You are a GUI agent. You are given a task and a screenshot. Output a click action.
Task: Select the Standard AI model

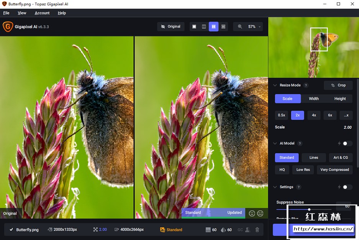click(287, 157)
